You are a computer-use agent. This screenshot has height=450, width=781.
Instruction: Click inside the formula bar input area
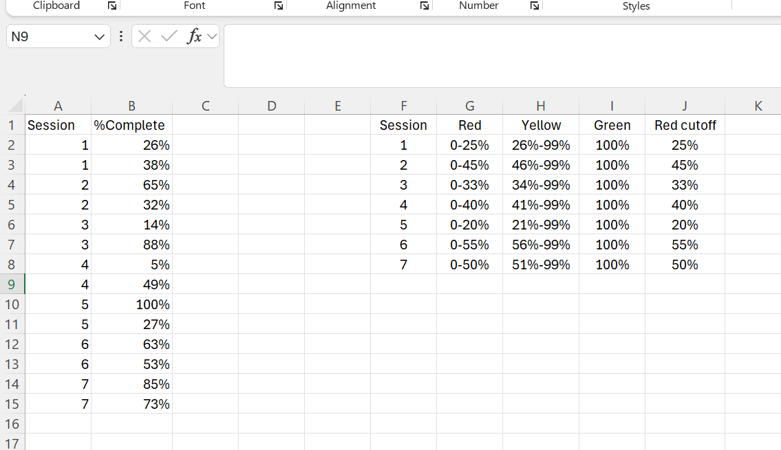[x=502, y=56]
